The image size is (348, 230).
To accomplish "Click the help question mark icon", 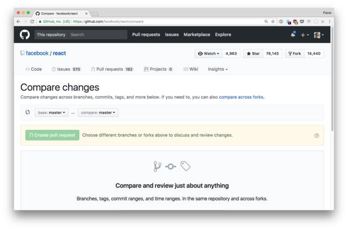I will point(316,136).
